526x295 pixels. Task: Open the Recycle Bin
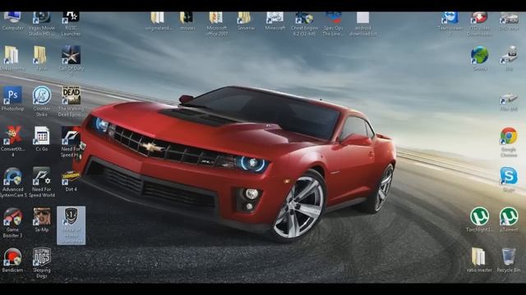click(x=509, y=260)
